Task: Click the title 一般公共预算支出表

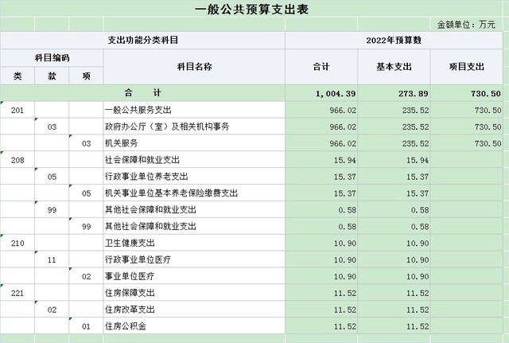Action: (251, 10)
